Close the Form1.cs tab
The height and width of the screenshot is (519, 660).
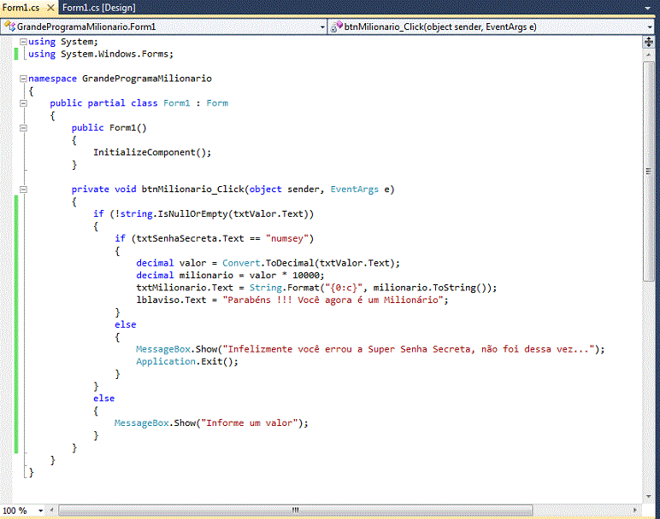(x=50, y=8)
